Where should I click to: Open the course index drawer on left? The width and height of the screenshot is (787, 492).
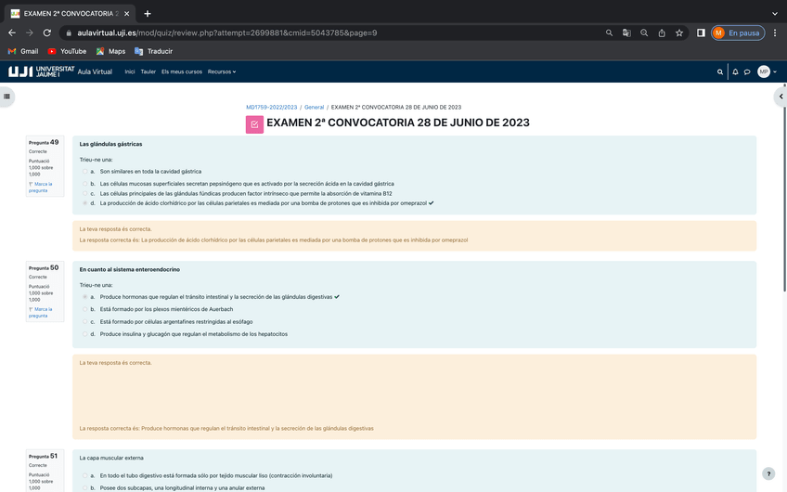7,97
